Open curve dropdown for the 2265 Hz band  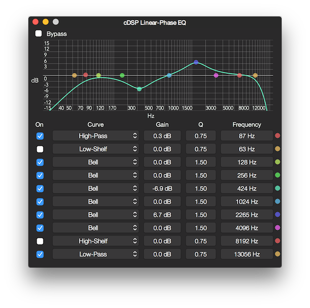coord(96,214)
